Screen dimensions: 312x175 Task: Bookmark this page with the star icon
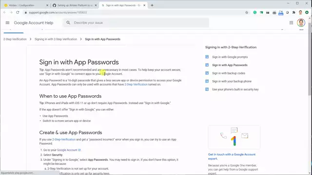click(247, 12)
